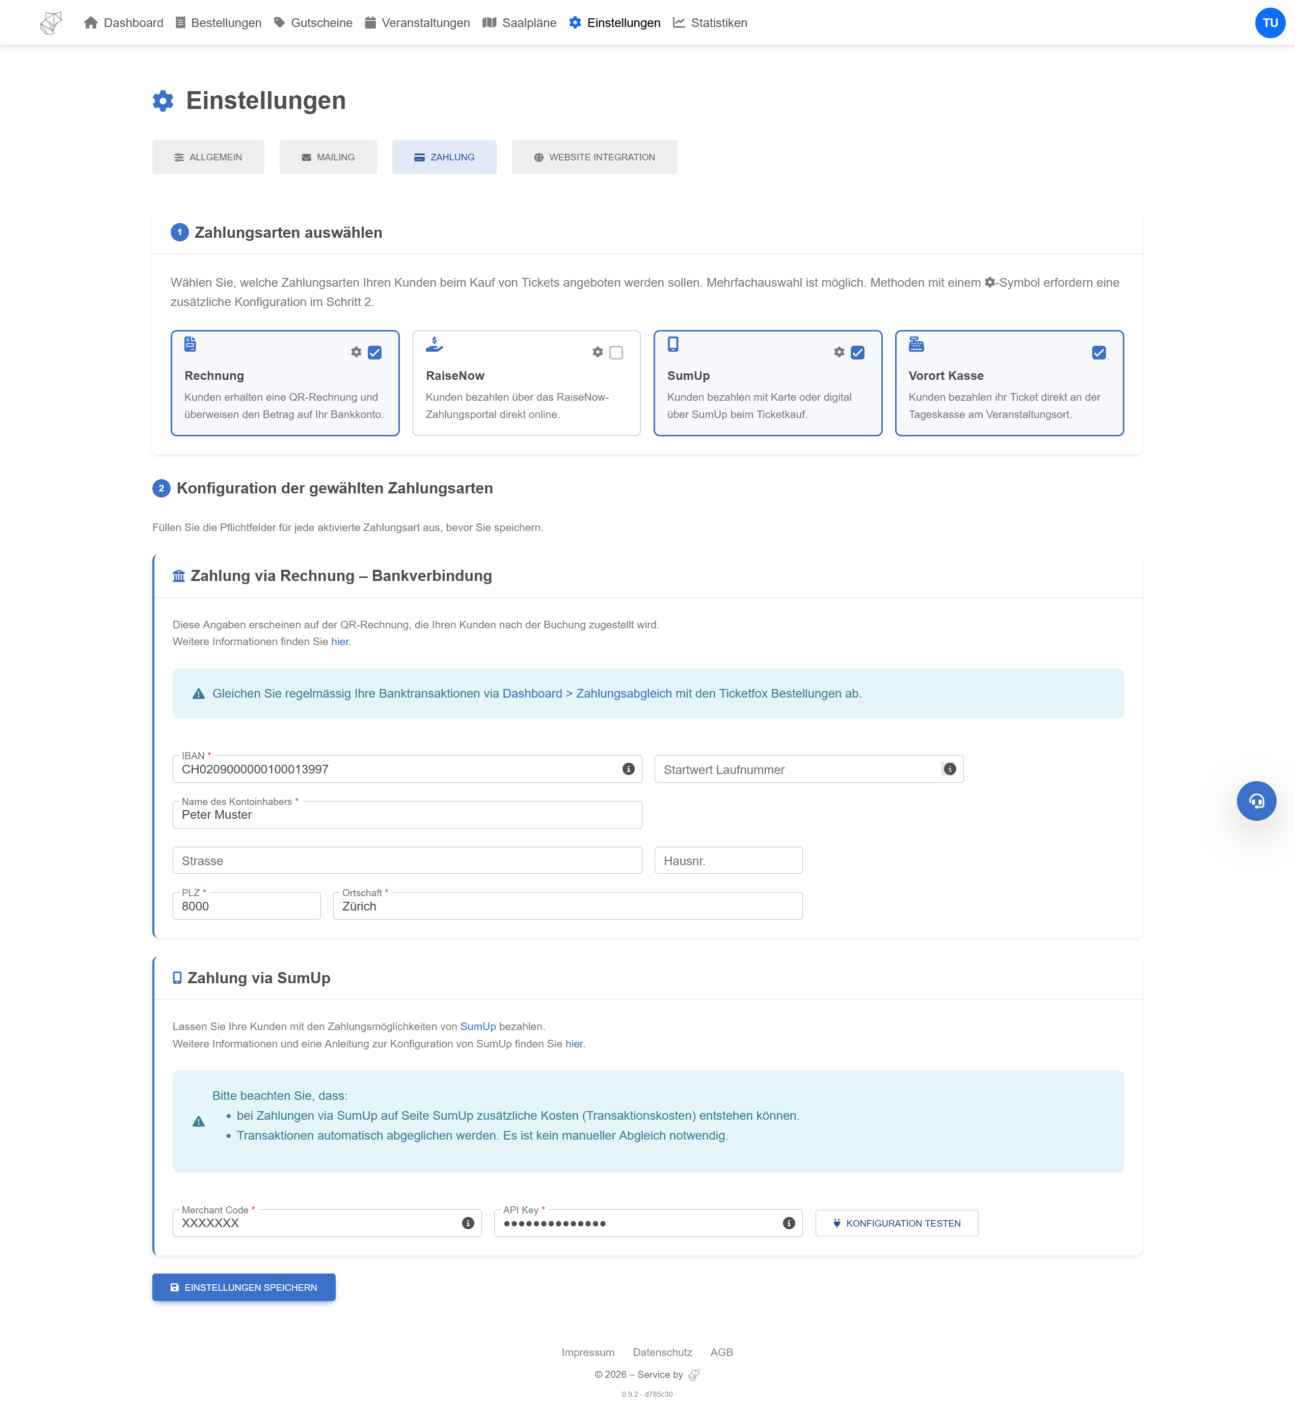Toggle the SumUp payment checkbox

(858, 352)
